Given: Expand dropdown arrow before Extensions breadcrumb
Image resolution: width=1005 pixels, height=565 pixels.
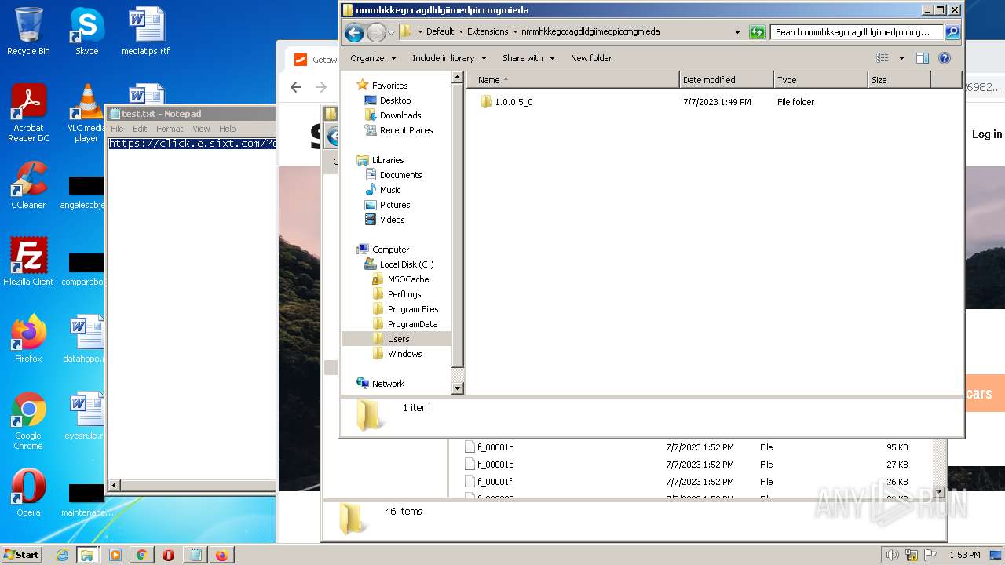Looking at the screenshot, I should pos(461,32).
